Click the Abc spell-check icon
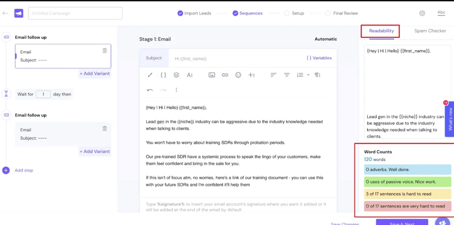 441,13
